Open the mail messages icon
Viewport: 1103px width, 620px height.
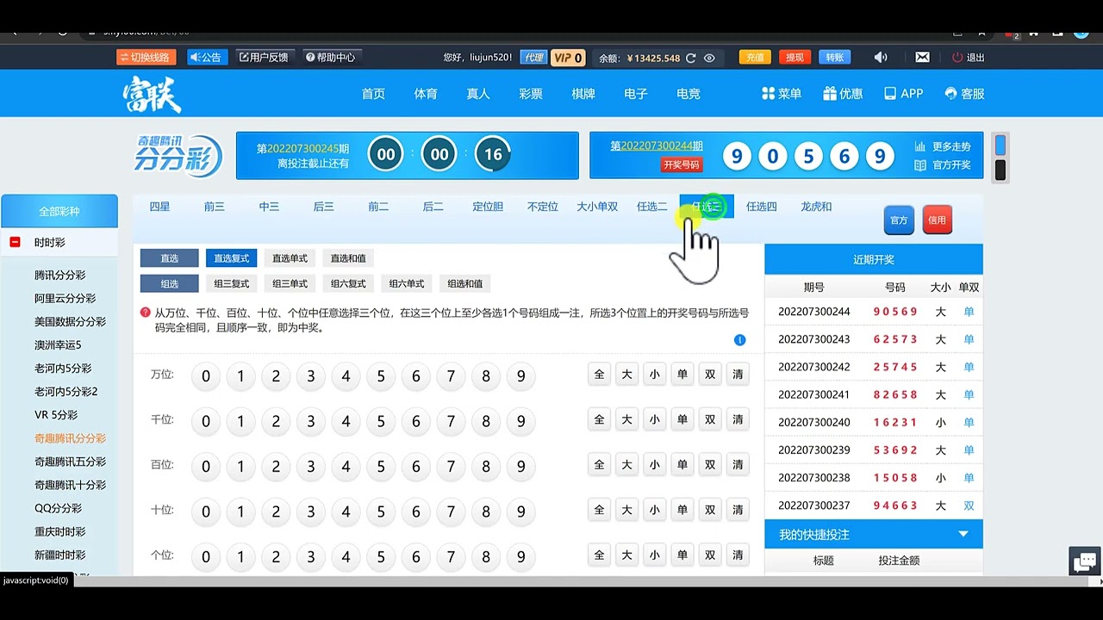pyautogui.click(x=922, y=58)
